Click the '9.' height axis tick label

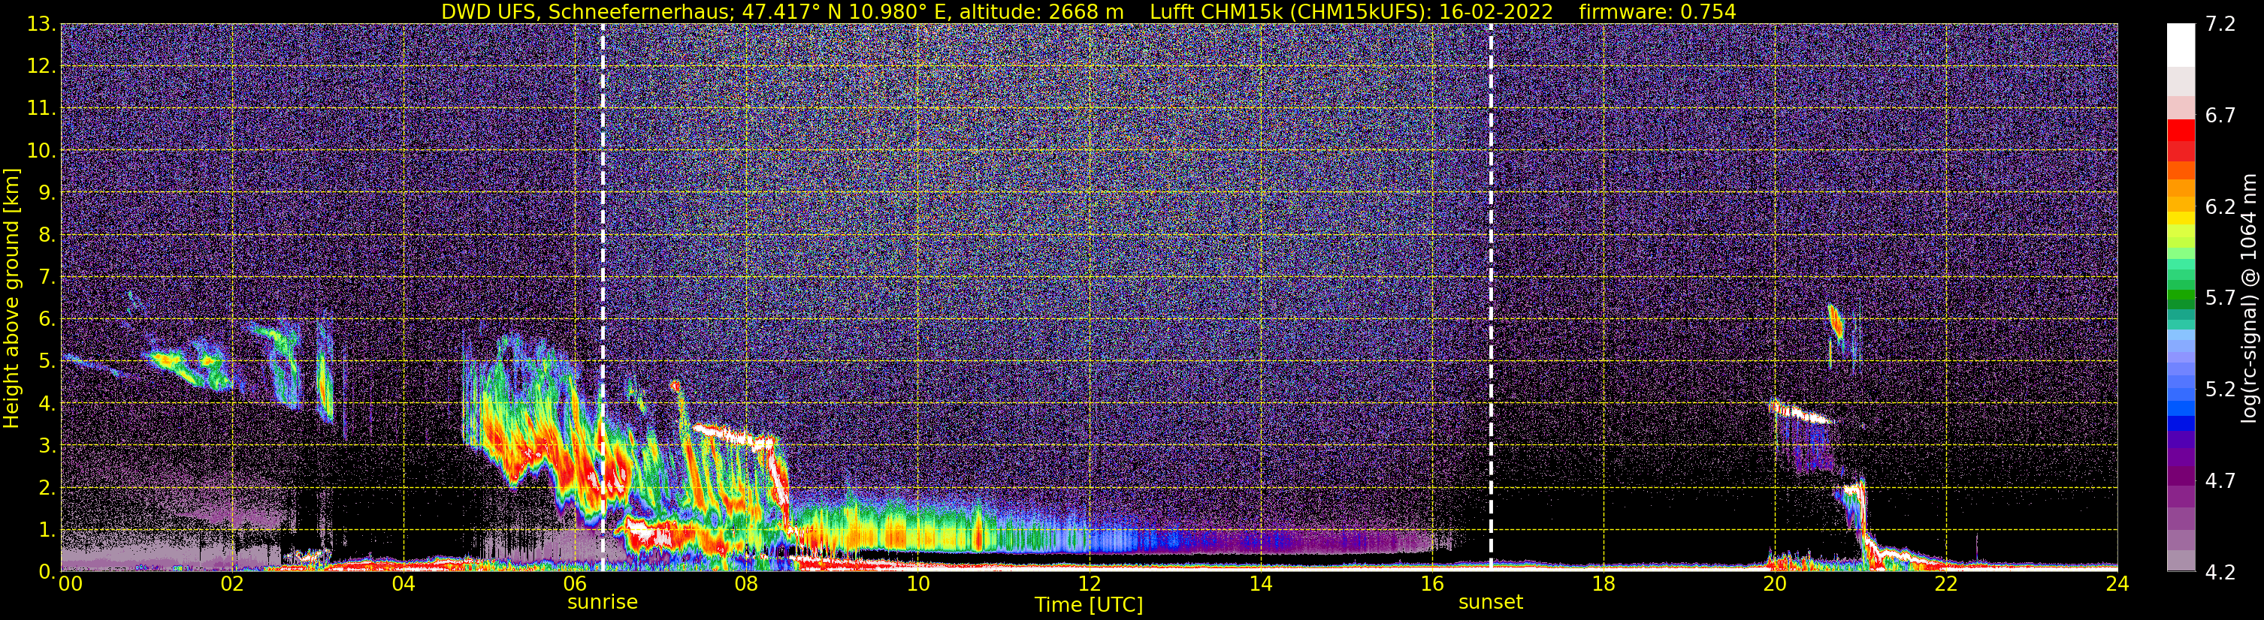point(47,193)
